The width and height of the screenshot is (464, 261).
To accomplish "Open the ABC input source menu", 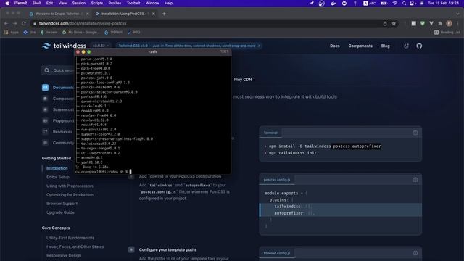I will point(369,3).
